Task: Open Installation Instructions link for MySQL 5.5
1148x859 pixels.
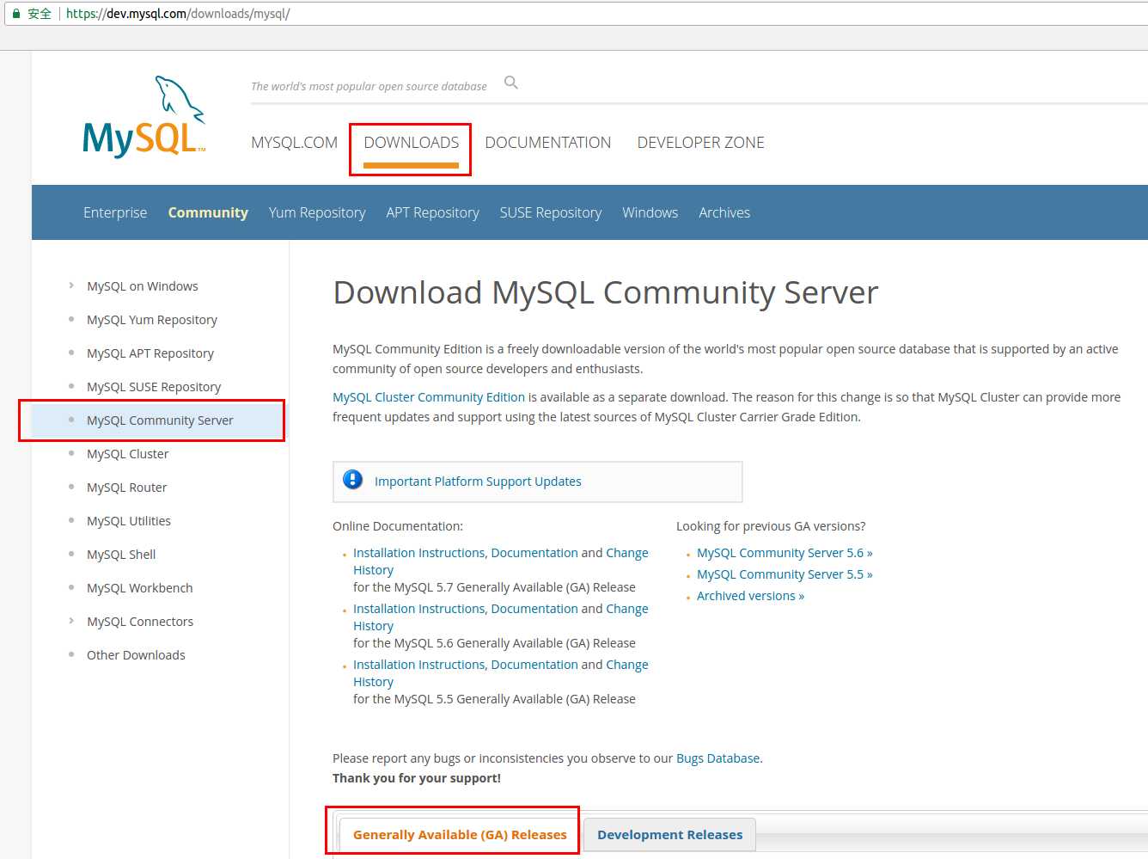Action: click(x=419, y=665)
